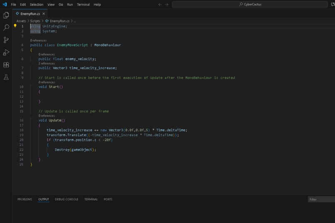
Task: Click the Filter input in output panel
Action: tap(321, 199)
